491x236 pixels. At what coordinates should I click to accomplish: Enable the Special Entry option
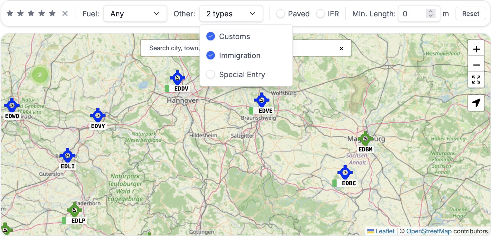pos(211,74)
